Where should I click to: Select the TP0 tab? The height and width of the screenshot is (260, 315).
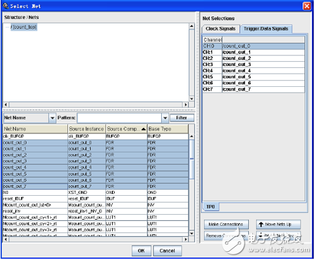point(210,206)
